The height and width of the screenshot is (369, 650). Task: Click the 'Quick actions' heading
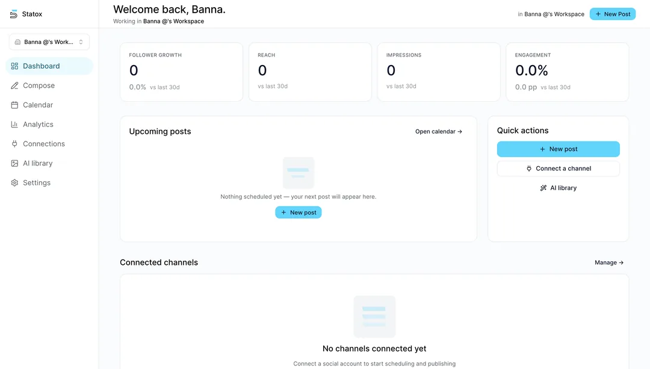click(523, 131)
